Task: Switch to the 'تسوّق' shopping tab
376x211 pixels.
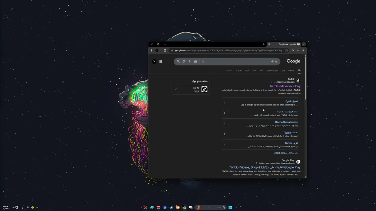Action: (x=254, y=70)
